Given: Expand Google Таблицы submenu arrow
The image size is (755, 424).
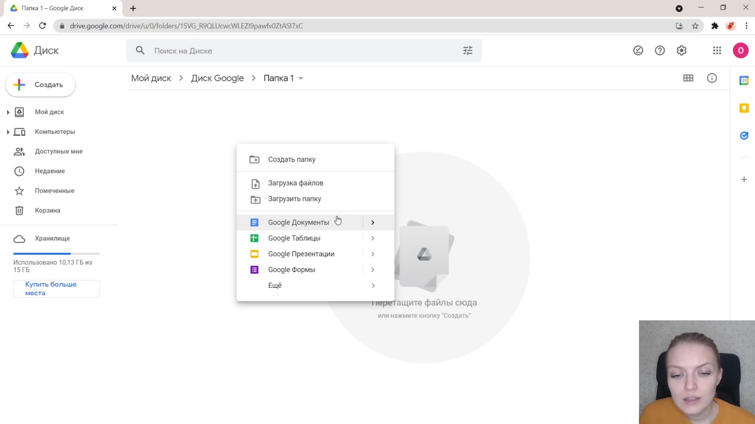Looking at the screenshot, I should (x=373, y=238).
